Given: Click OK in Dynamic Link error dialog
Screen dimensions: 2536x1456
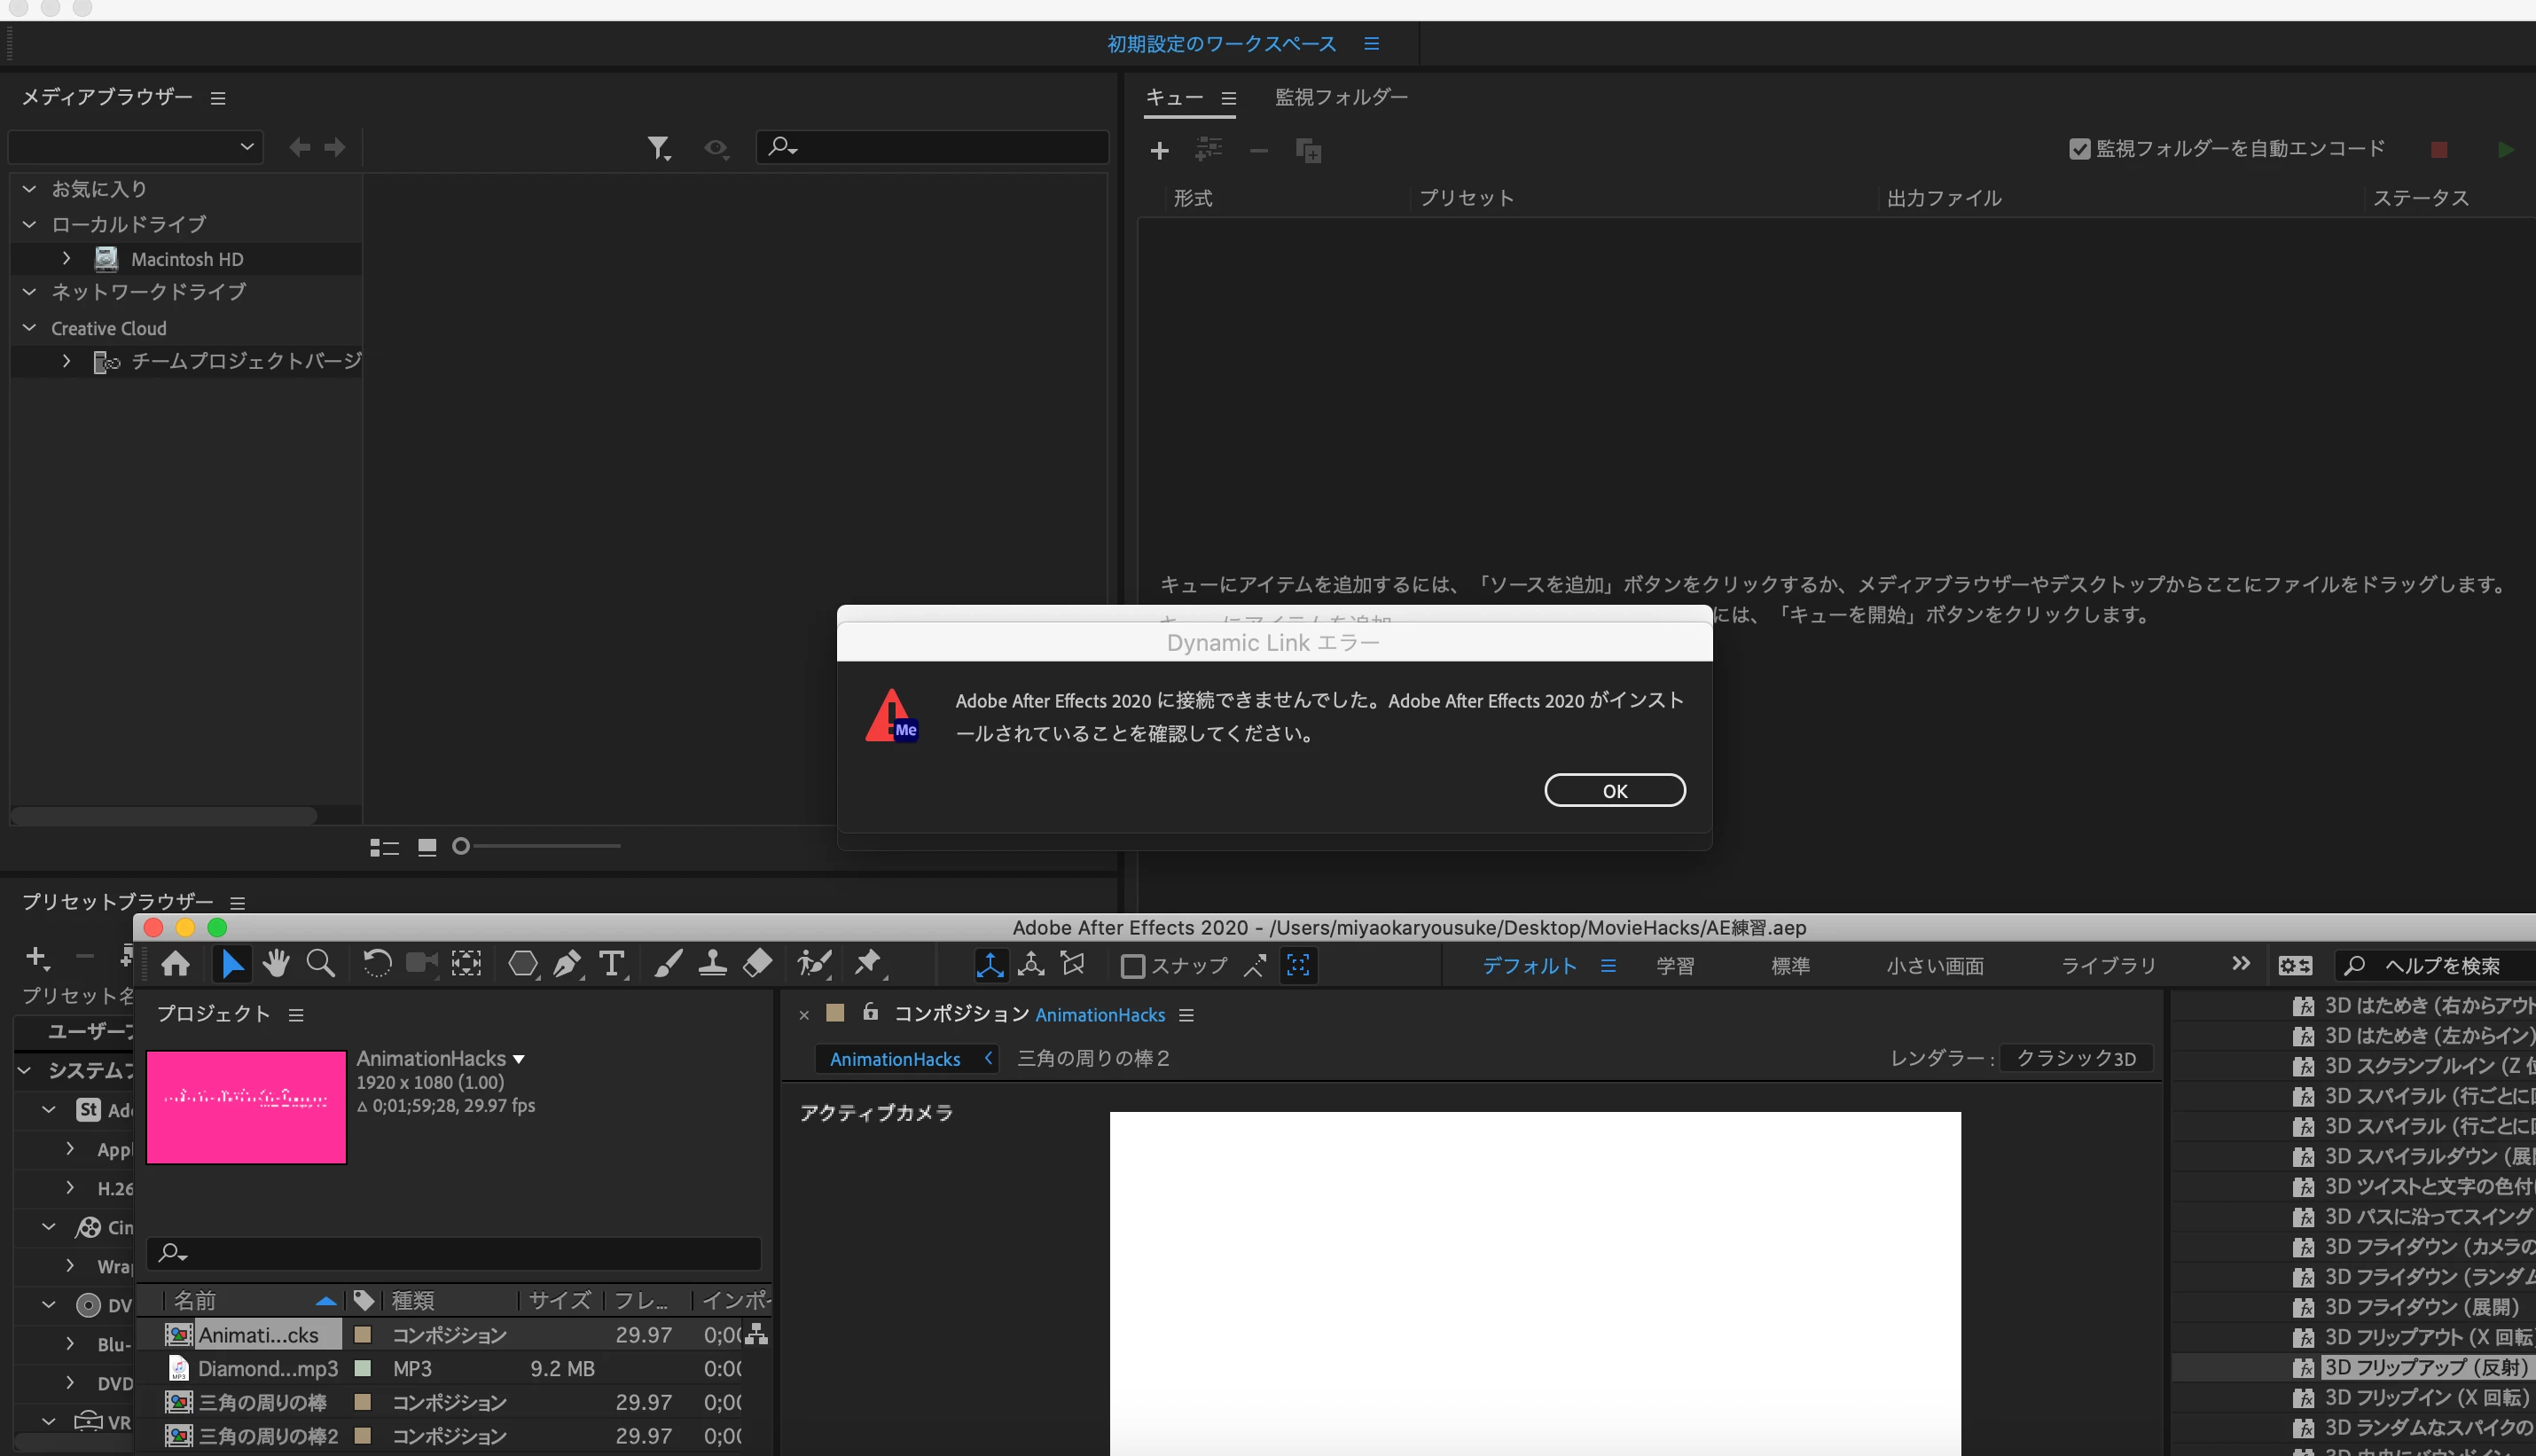Looking at the screenshot, I should click(x=1614, y=791).
